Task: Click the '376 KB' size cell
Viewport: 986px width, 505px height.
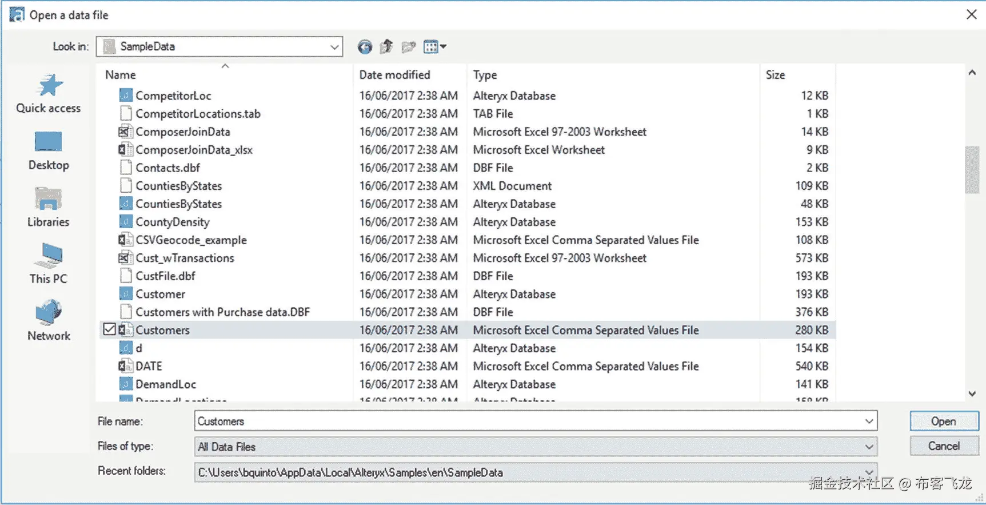Action: (x=812, y=312)
